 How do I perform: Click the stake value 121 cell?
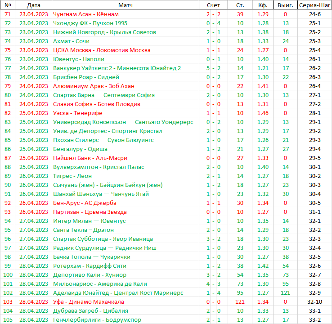(240, 302)
